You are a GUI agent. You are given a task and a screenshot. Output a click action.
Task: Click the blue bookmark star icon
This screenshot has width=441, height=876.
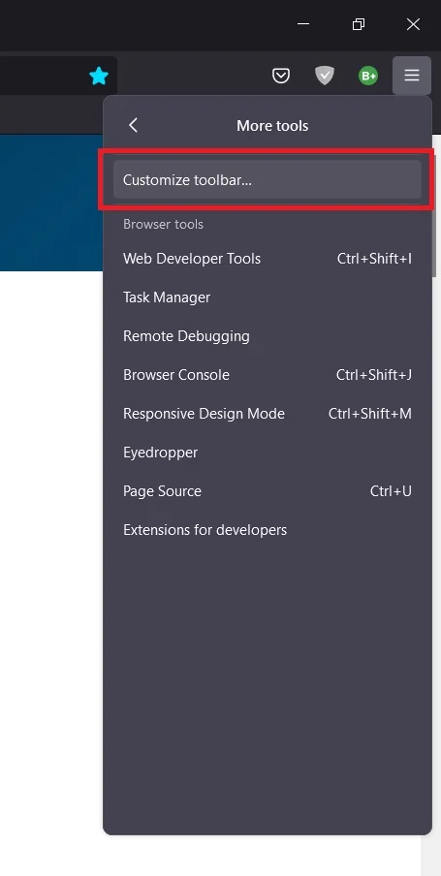point(98,76)
